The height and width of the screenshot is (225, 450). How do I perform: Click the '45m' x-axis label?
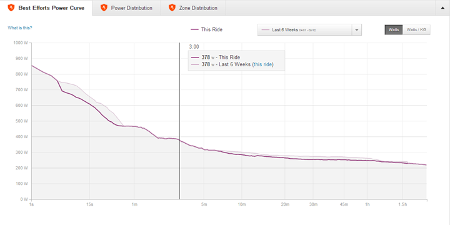pos(344,204)
